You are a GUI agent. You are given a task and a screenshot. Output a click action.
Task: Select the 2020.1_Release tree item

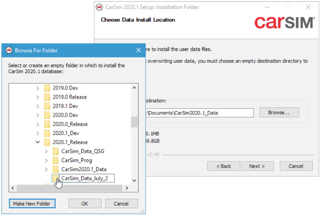(x=70, y=142)
